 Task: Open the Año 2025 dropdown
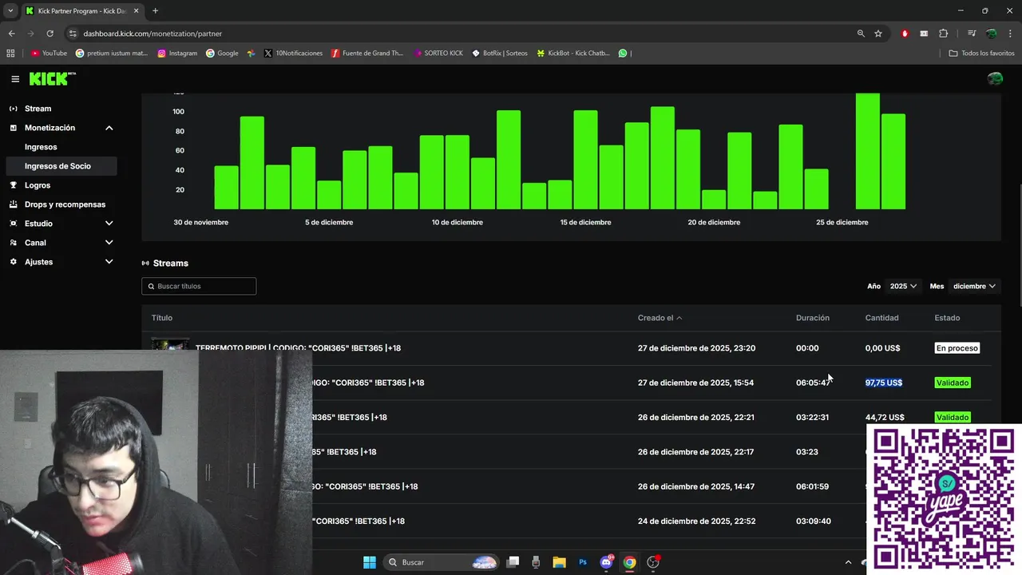[903, 286]
